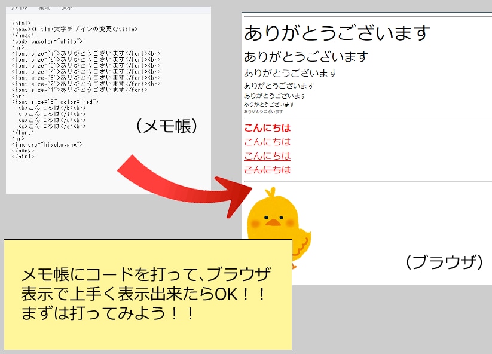
Task: Click the font size="1" code line
Action: pyautogui.click(x=80, y=90)
